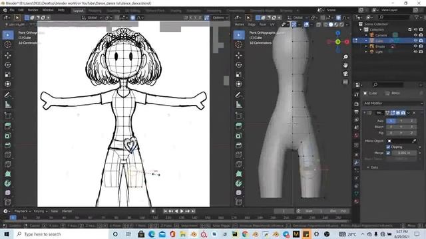This screenshot has width=426, height=239.
Task: Switch to the Layout workspace tab
Action: click(79, 11)
